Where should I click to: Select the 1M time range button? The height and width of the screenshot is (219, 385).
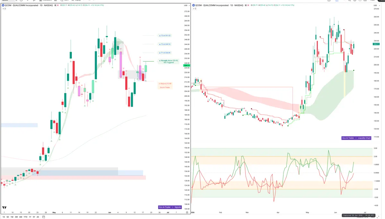point(12,217)
